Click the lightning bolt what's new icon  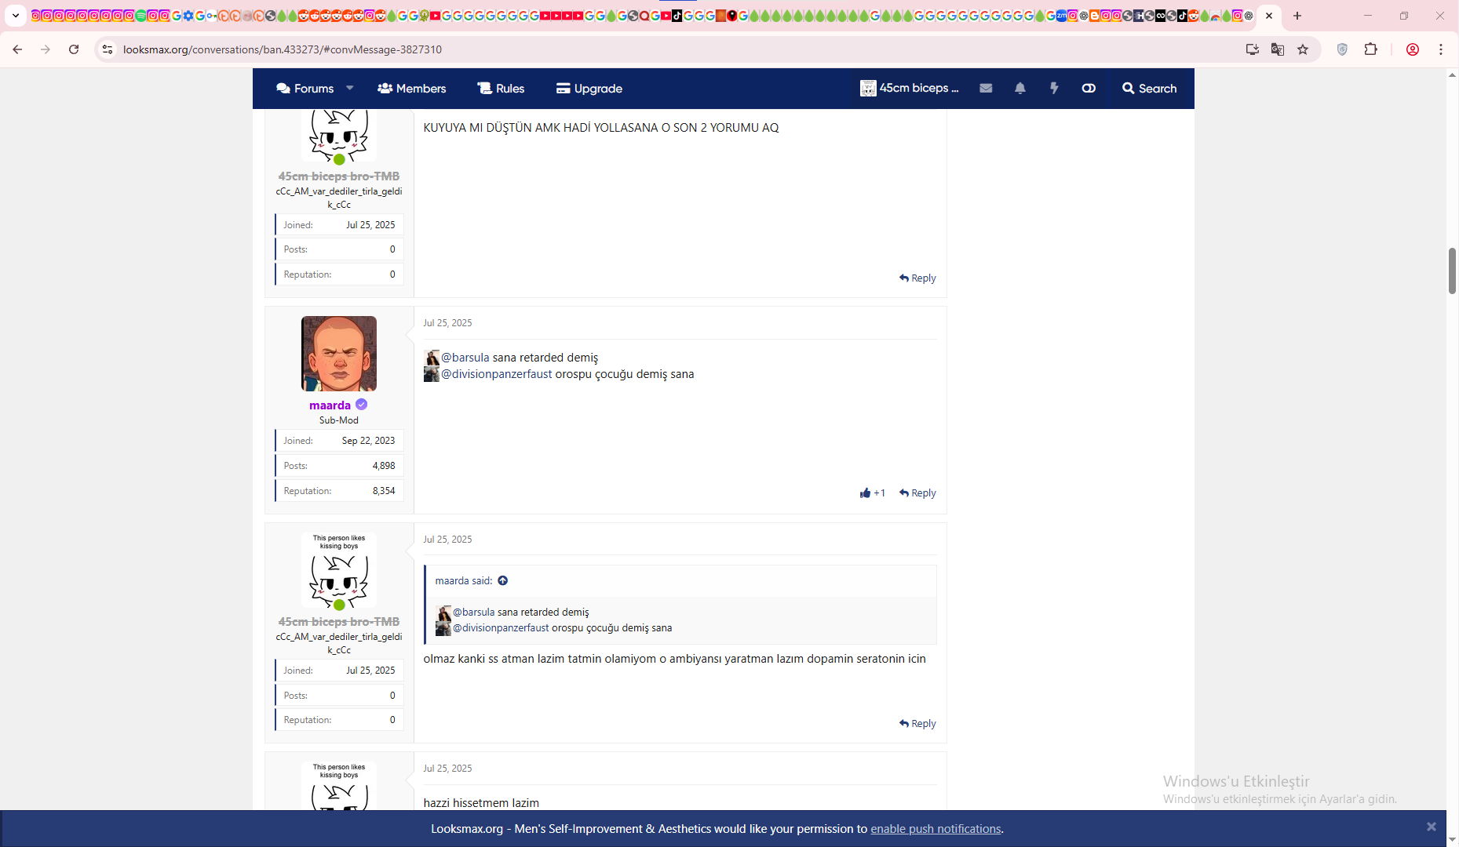coord(1054,89)
